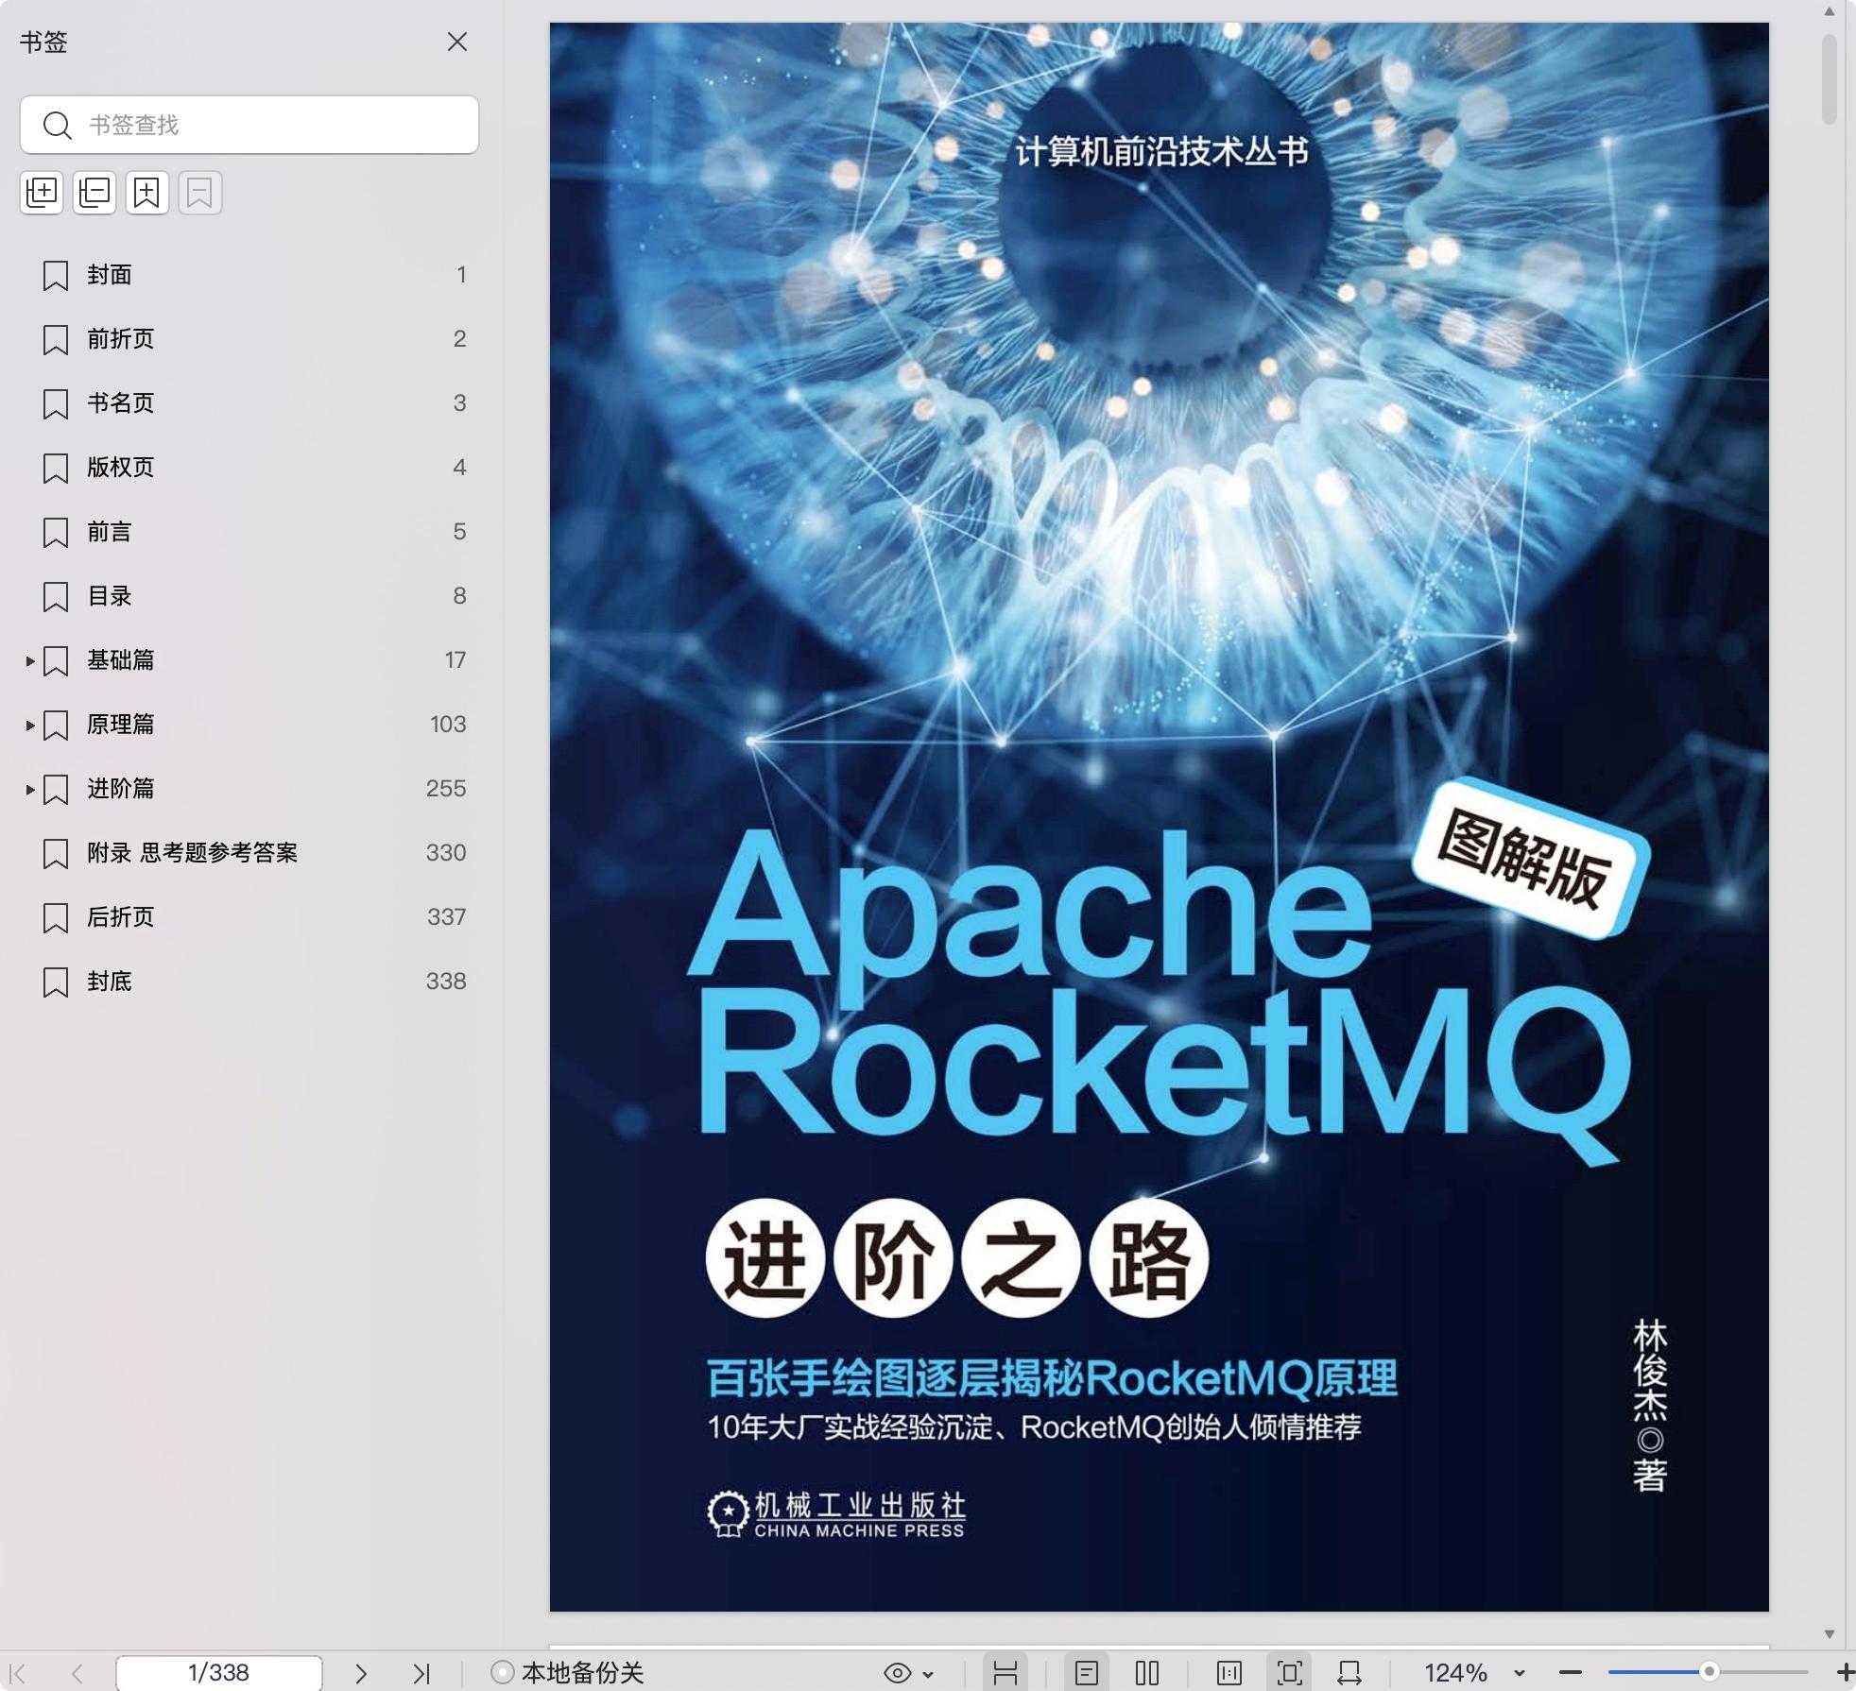Click the scroll up arrow
Image resolution: width=1856 pixels, height=1691 pixels.
(1830, 12)
